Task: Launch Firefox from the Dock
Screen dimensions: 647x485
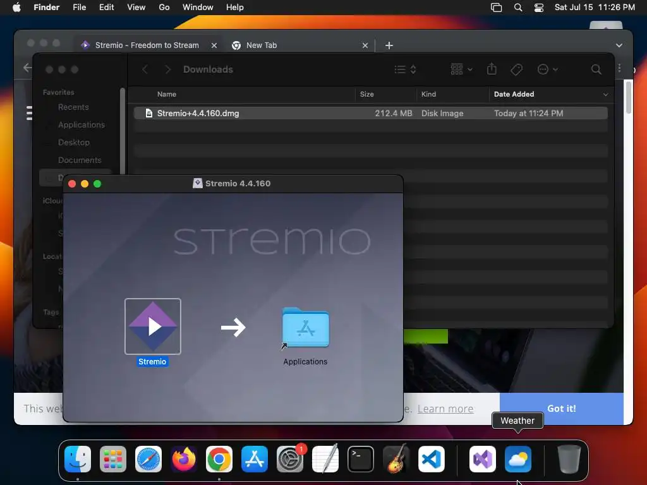Action: coord(184,458)
